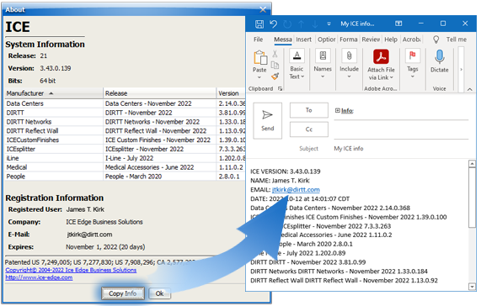This screenshot has width=481, height=306.
Task: Open the Names address book dropdown
Action: click(x=323, y=64)
